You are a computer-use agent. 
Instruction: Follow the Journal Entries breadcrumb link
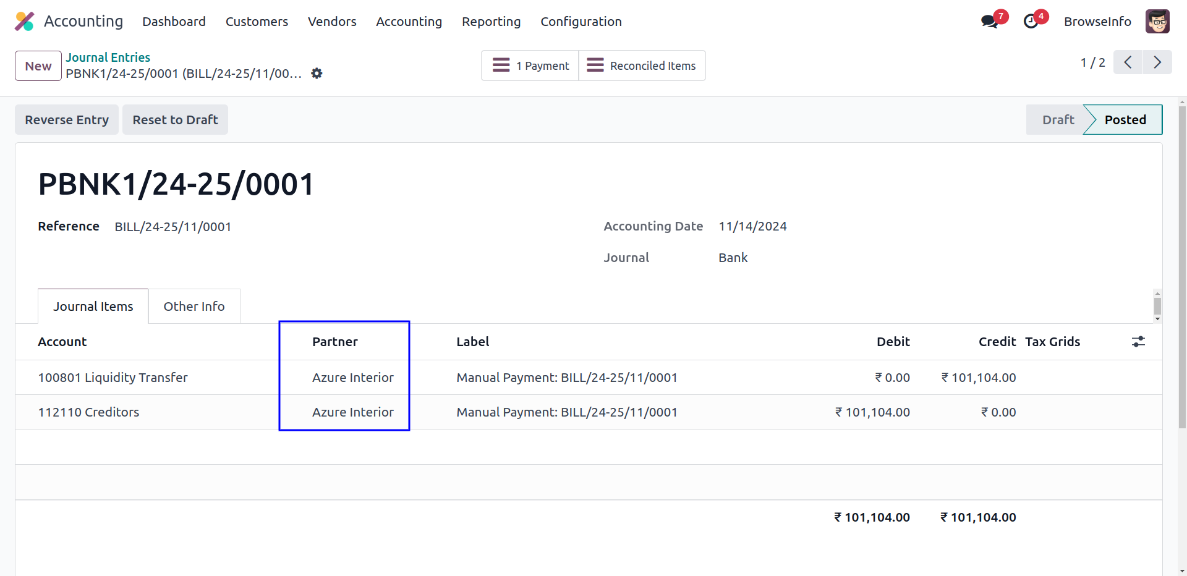(108, 57)
